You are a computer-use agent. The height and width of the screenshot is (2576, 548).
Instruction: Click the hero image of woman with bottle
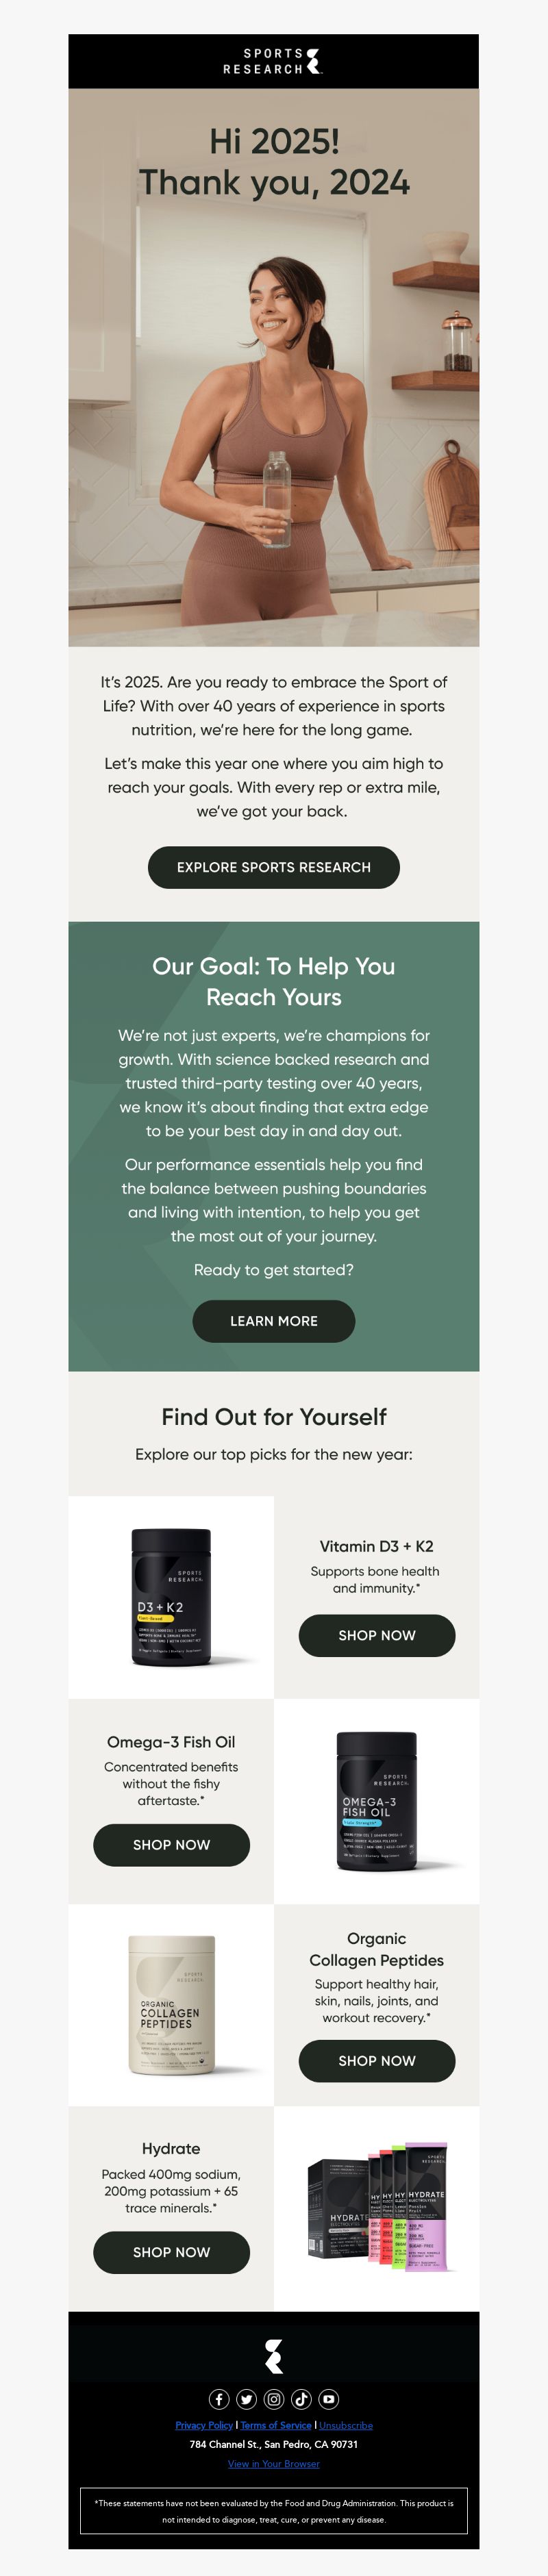point(274,368)
